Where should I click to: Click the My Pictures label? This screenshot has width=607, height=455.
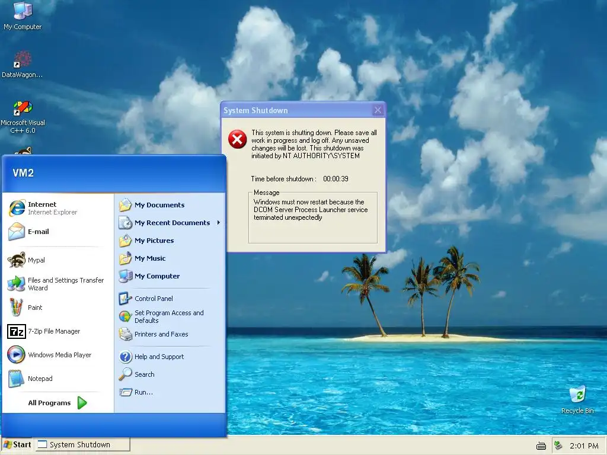(x=154, y=241)
